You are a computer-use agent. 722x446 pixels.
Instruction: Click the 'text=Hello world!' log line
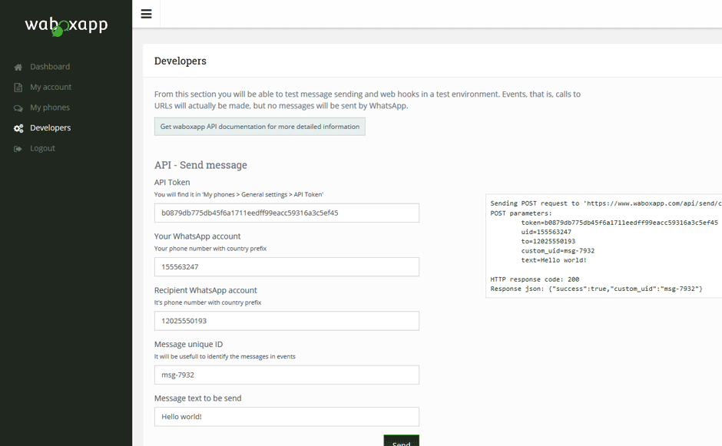pos(554,260)
